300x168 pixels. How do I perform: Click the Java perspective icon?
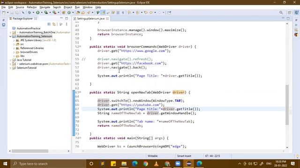296,13
